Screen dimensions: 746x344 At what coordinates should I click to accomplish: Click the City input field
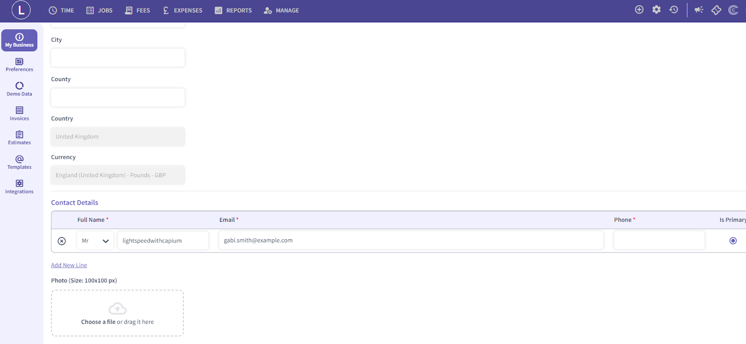point(118,58)
